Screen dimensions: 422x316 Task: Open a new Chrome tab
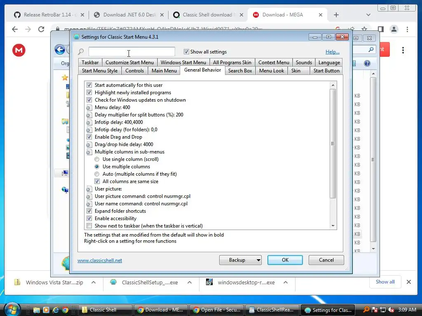pos(336,15)
